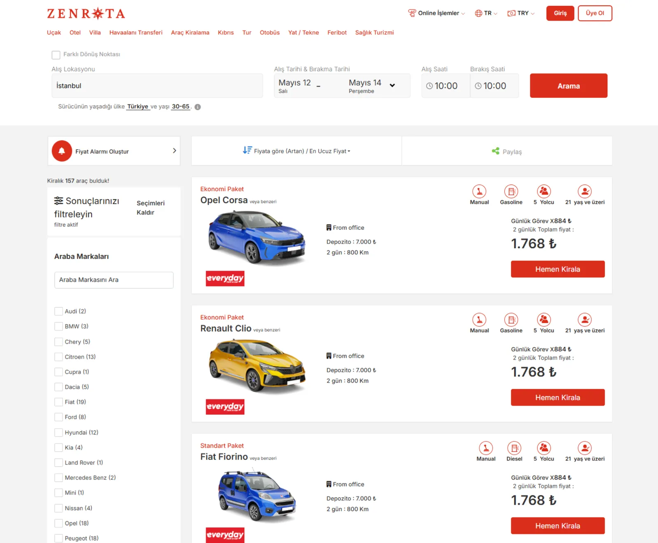Viewport: 658px width, 543px height.
Task: Open the TR language dropdown
Action: coord(486,13)
